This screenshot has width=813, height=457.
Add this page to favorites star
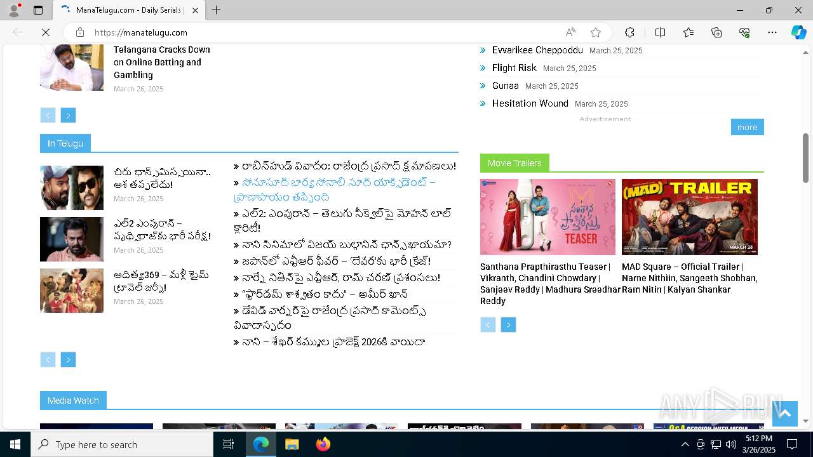[596, 32]
